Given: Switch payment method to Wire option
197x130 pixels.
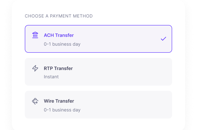Looking at the screenshot, I should click(98, 104).
